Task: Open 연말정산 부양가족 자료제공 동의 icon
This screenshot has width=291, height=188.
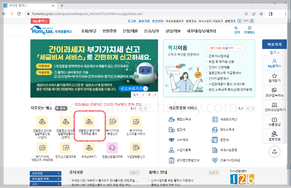Action: coord(89,122)
